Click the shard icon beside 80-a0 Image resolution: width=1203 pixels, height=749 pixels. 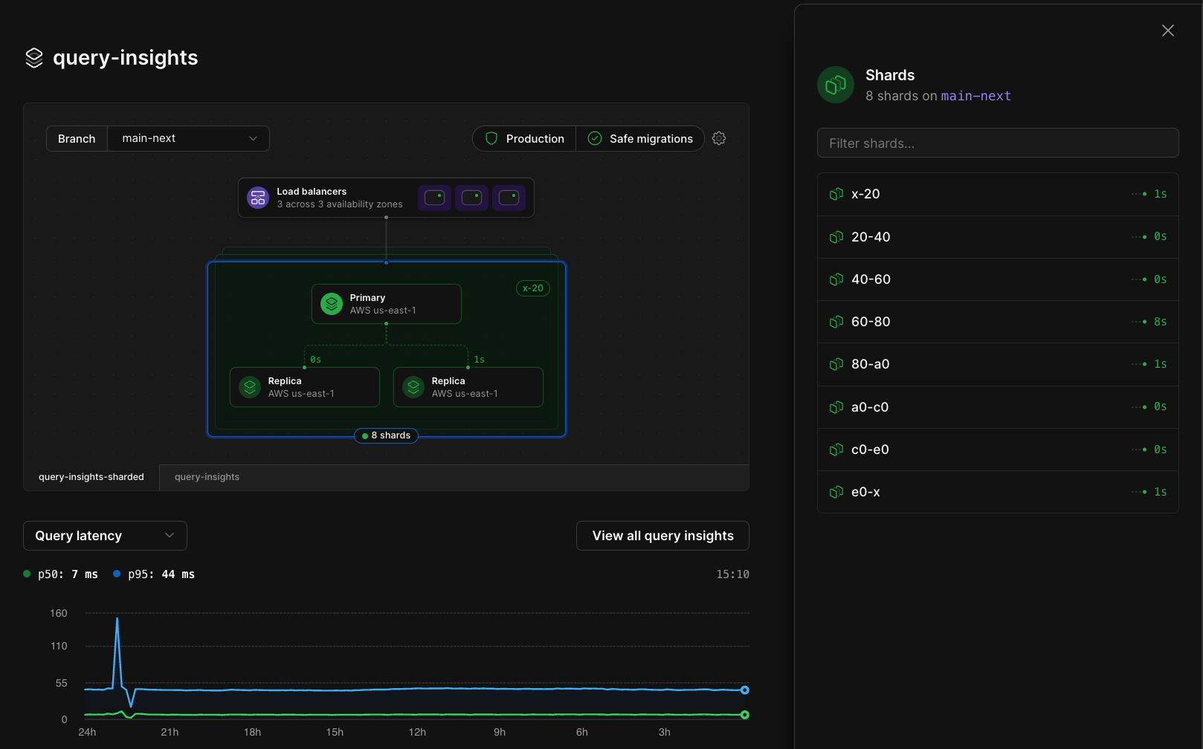coord(836,364)
